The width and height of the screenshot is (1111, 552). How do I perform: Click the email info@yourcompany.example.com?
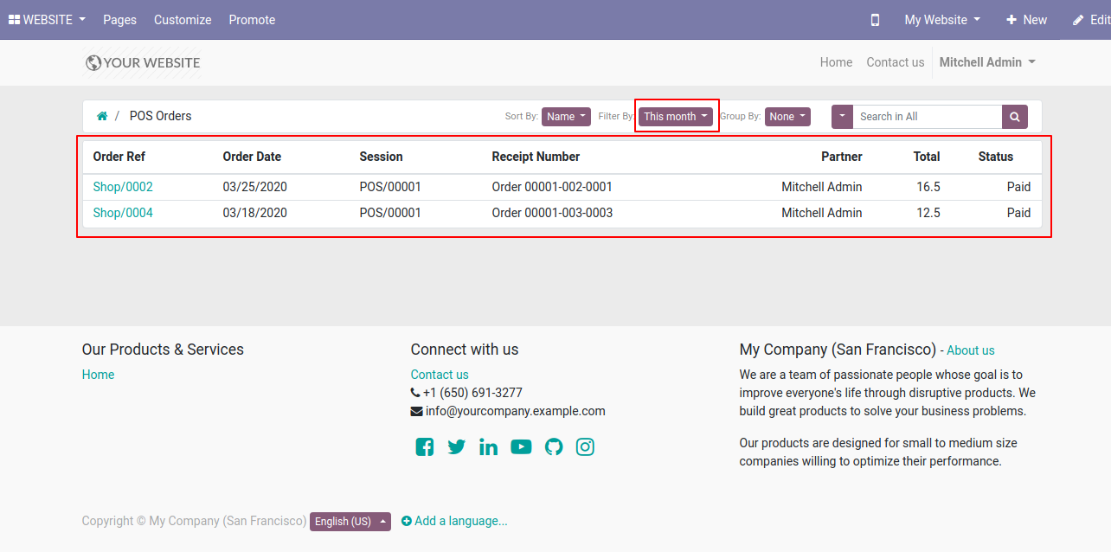tap(516, 411)
